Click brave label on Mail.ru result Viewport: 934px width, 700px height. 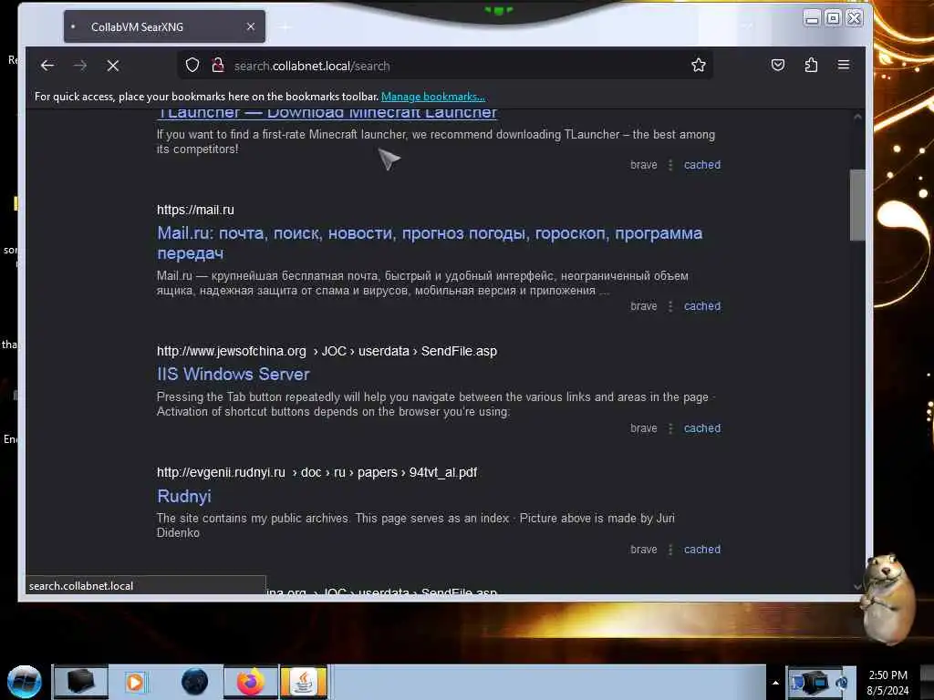point(643,306)
